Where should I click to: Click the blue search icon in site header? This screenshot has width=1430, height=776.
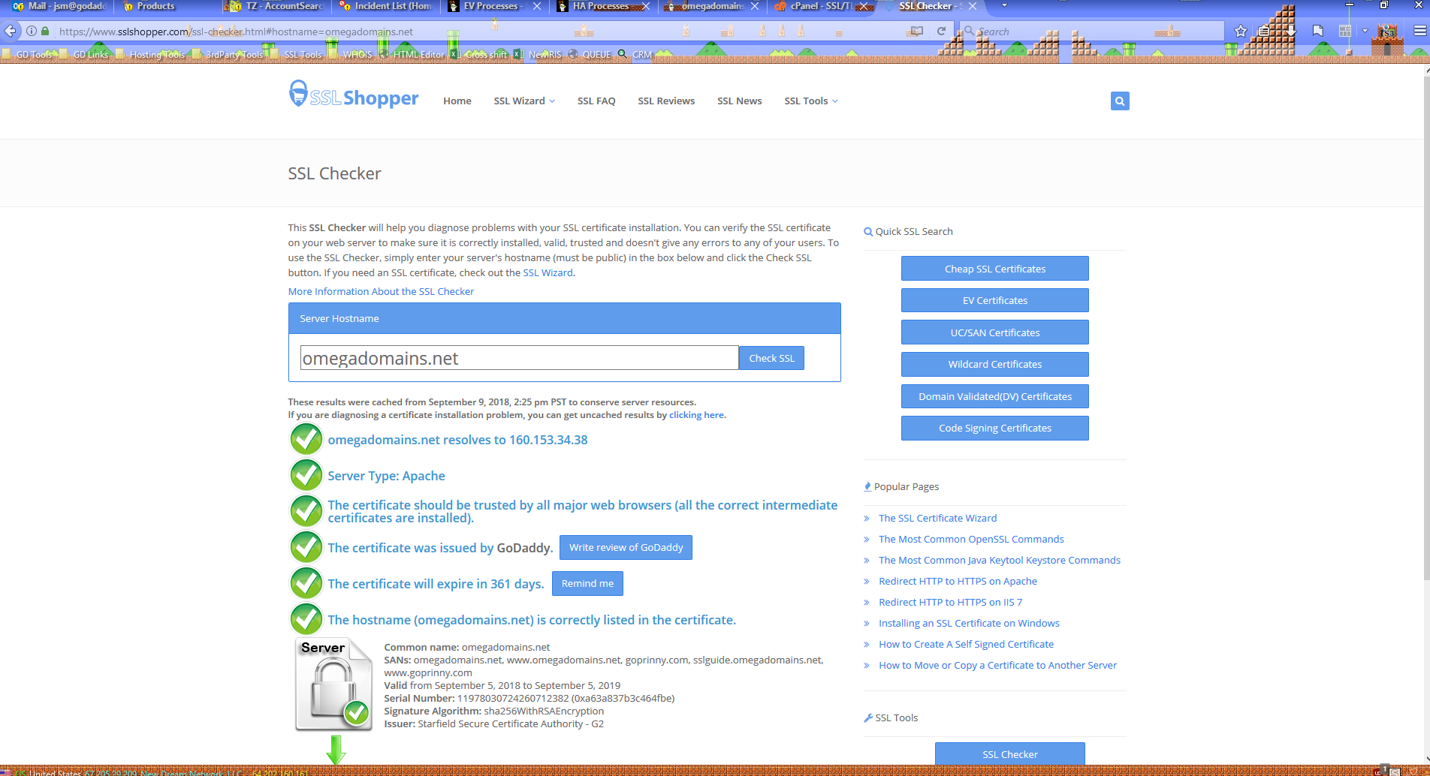(x=1120, y=101)
